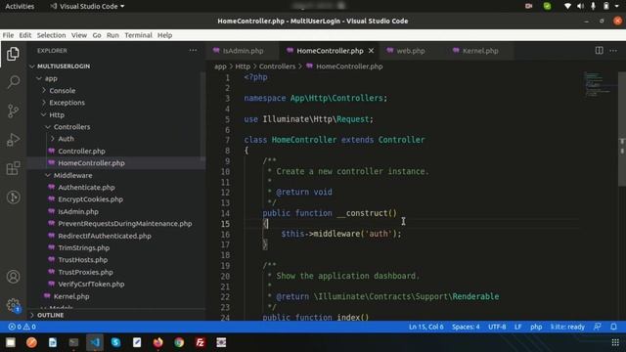Open the Edit menu
The width and height of the screenshot is (626, 352).
point(25,35)
